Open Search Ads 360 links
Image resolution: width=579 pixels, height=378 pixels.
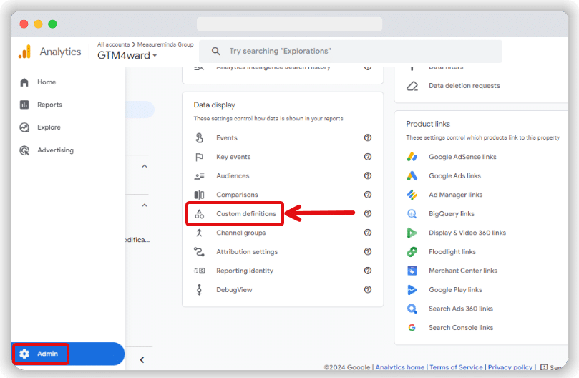coord(460,309)
